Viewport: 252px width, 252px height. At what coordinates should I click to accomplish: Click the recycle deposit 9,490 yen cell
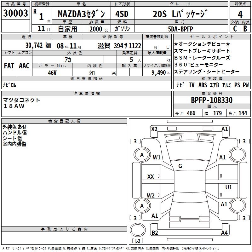click(157, 72)
